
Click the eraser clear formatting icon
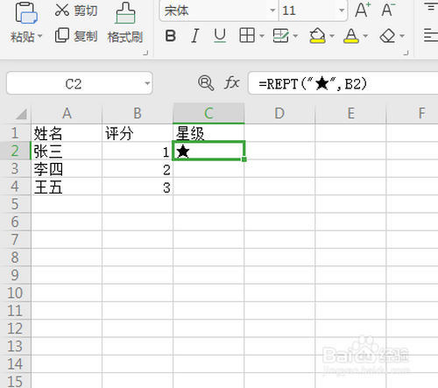pyautogui.click(x=387, y=36)
